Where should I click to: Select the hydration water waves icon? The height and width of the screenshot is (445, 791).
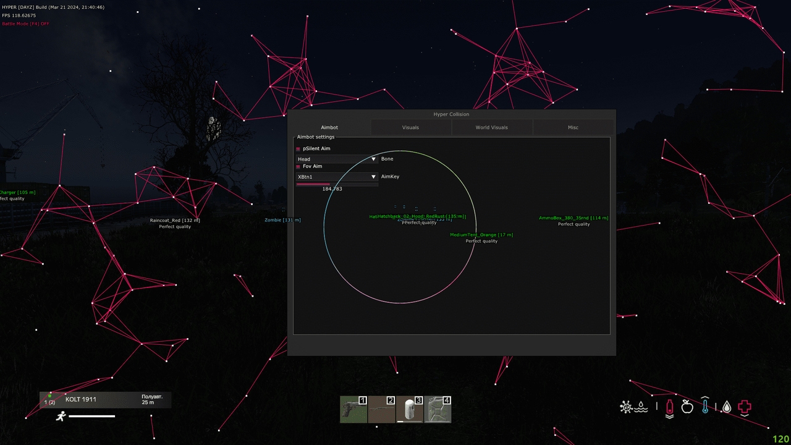coord(641,408)
